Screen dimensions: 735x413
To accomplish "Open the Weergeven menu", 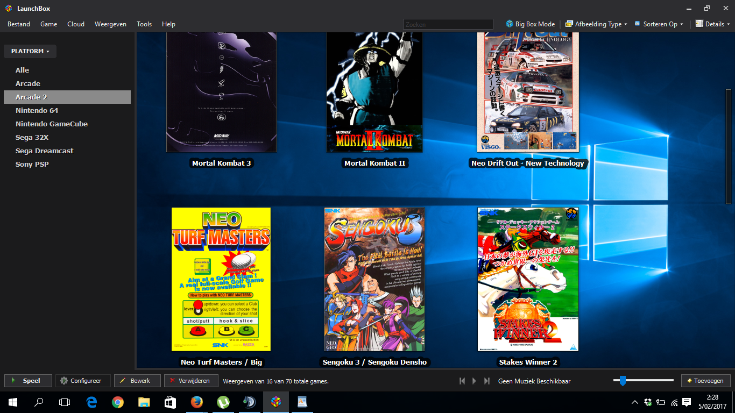I will tap(110, 24).
